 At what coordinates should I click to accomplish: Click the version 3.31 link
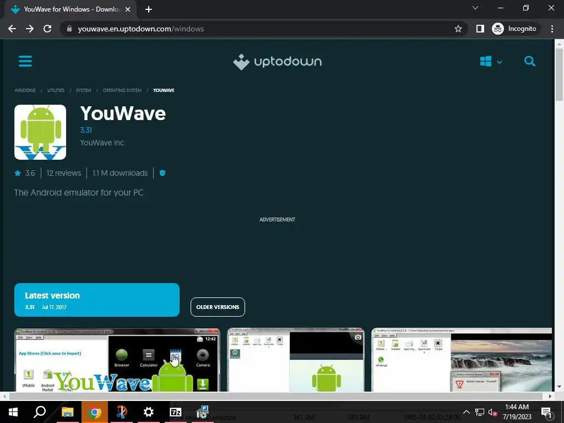(x=86, y=130)
